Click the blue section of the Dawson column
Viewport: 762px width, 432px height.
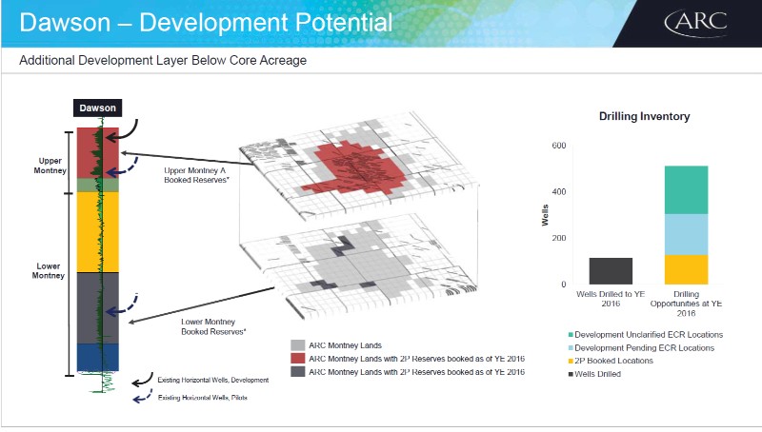point(98,358)
